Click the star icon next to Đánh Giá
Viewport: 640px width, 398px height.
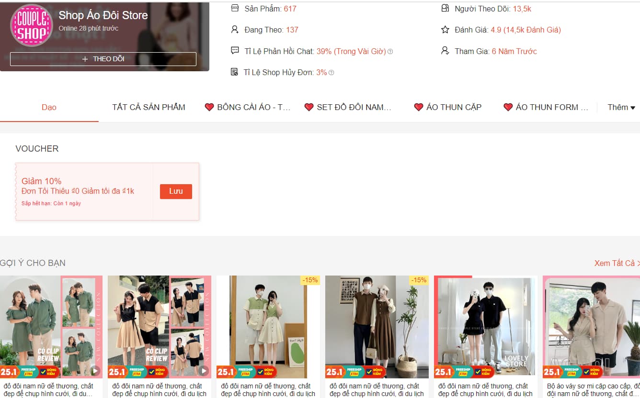point(445,30)
